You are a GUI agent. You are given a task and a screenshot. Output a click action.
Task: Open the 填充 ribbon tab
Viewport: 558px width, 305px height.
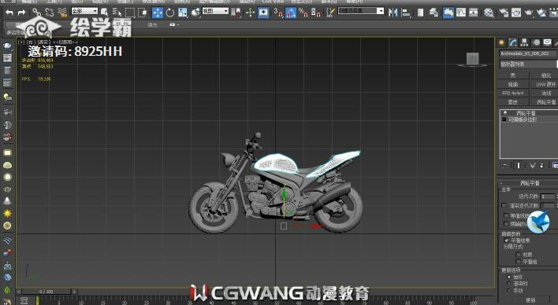(x=152, y=25)
